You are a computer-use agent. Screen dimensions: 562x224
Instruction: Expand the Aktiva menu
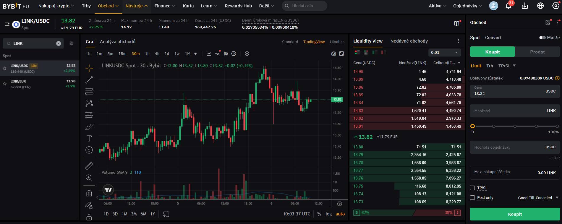click(x=437, y=6)
